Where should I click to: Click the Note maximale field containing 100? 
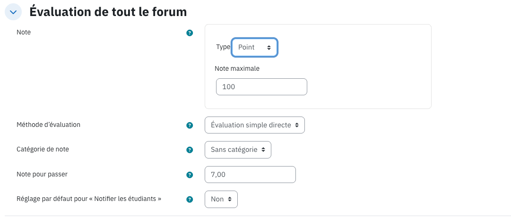pos(261,87)
